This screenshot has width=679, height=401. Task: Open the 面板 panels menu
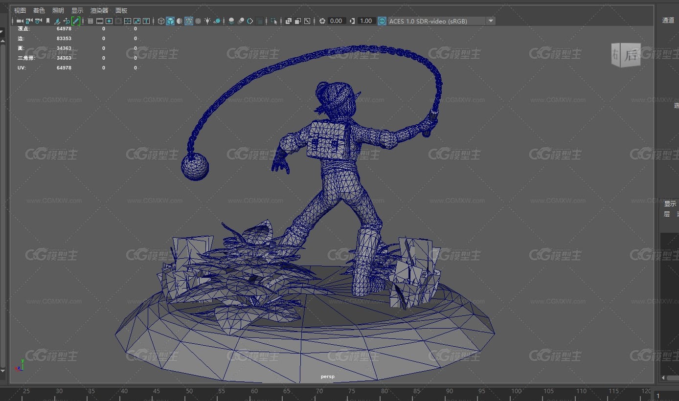pyautogui.click(x=121, y=10)
